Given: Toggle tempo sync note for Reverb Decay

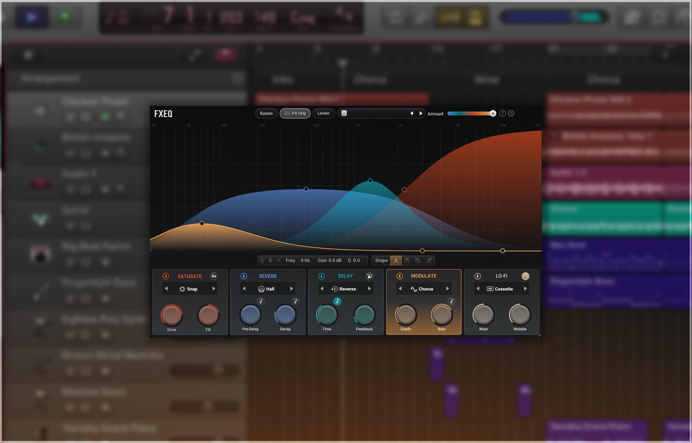Looking at the screenshot, I should [x=296, y=301].
